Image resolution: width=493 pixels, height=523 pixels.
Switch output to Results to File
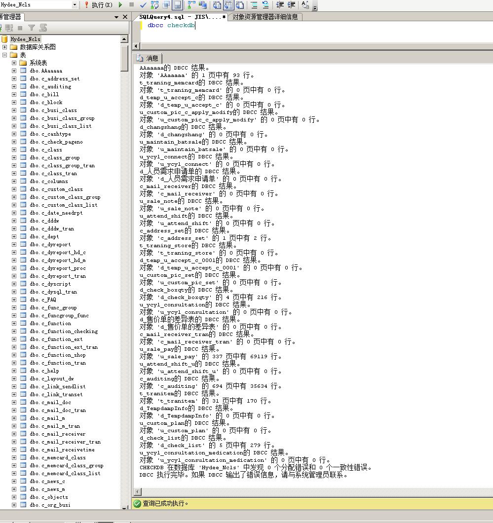tap(240, 4)
